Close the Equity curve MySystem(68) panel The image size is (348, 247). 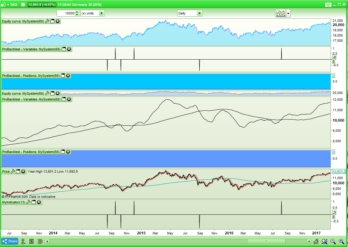[x=58, y=93]
